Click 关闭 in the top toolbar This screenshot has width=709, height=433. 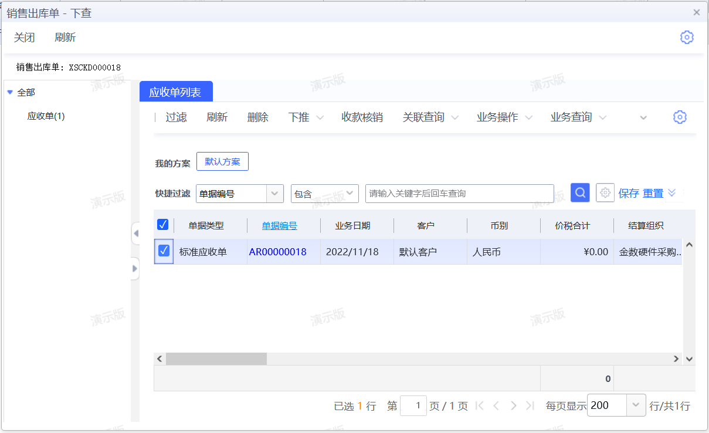pyautogui.click(x=25, y=38)
